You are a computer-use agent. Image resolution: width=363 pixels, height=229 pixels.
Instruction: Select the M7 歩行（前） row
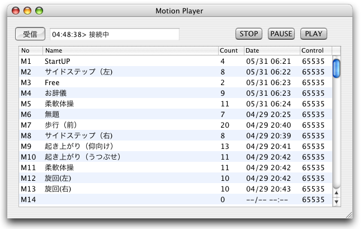[176, 125]
